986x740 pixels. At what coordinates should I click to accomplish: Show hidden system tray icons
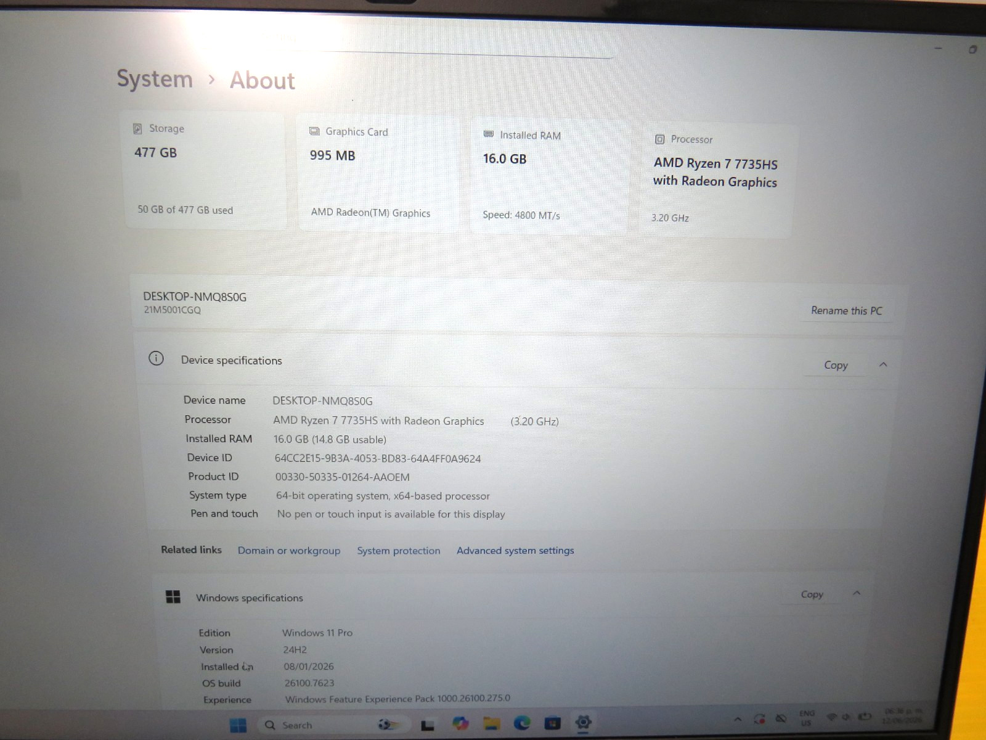coord(738,719)
